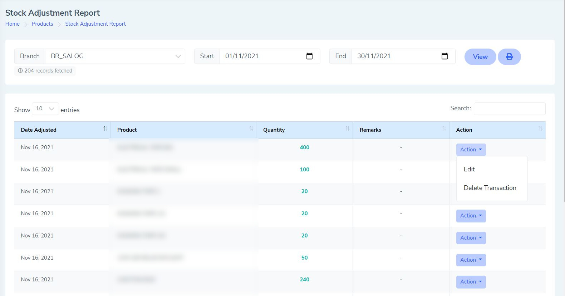
Task: Click the End date field 30/11/2021
Action: (403, 56)
